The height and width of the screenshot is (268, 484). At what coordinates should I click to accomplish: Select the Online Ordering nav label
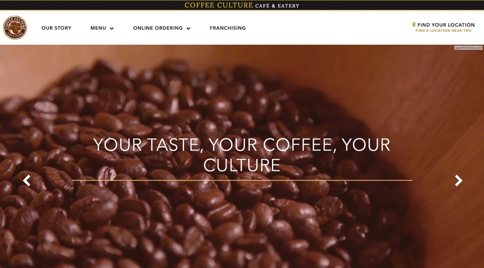pyautogui.click(x=158, y=28)
